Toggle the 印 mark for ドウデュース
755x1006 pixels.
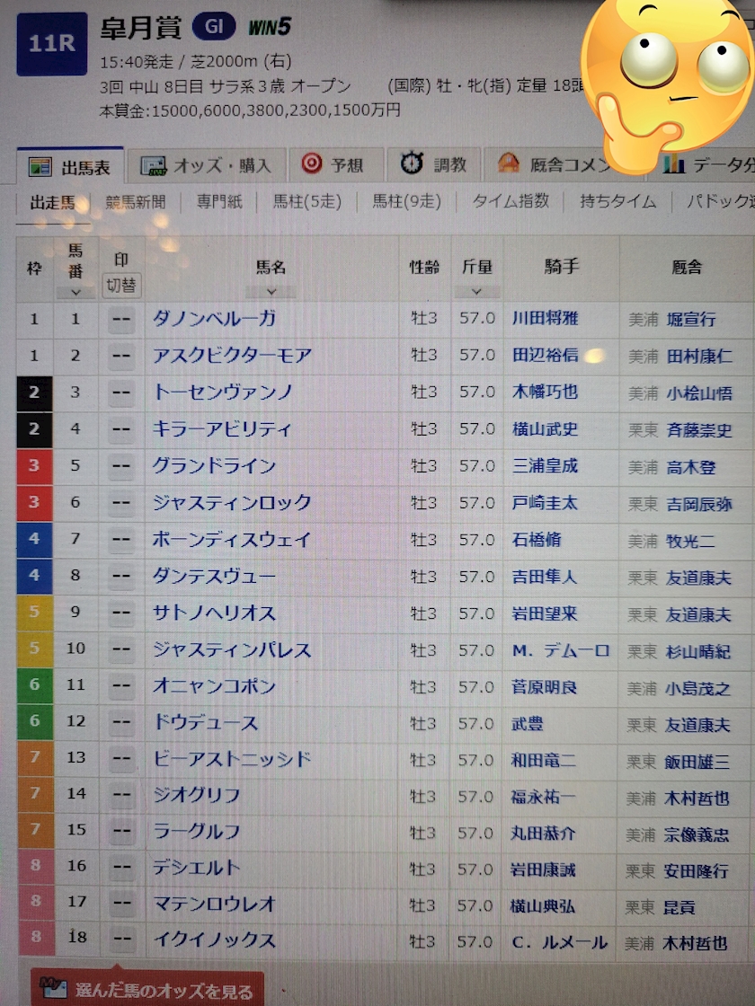click(121, 723)
